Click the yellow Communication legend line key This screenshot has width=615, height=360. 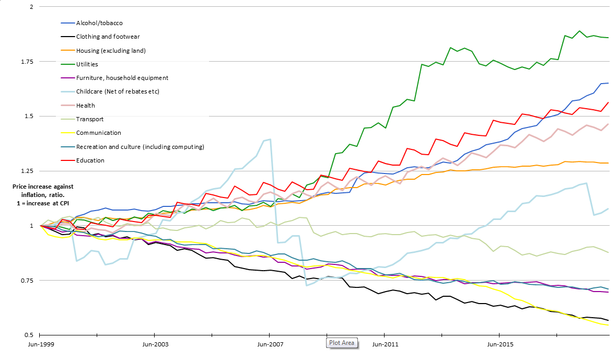pos(68,133)
